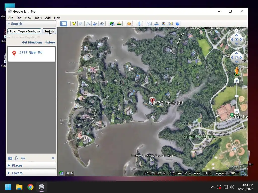Image resolution: width=258 pixels, height=193 pixels.
Task: Click Google Earth Pro taskbar icon
Action: click(42, 187)
